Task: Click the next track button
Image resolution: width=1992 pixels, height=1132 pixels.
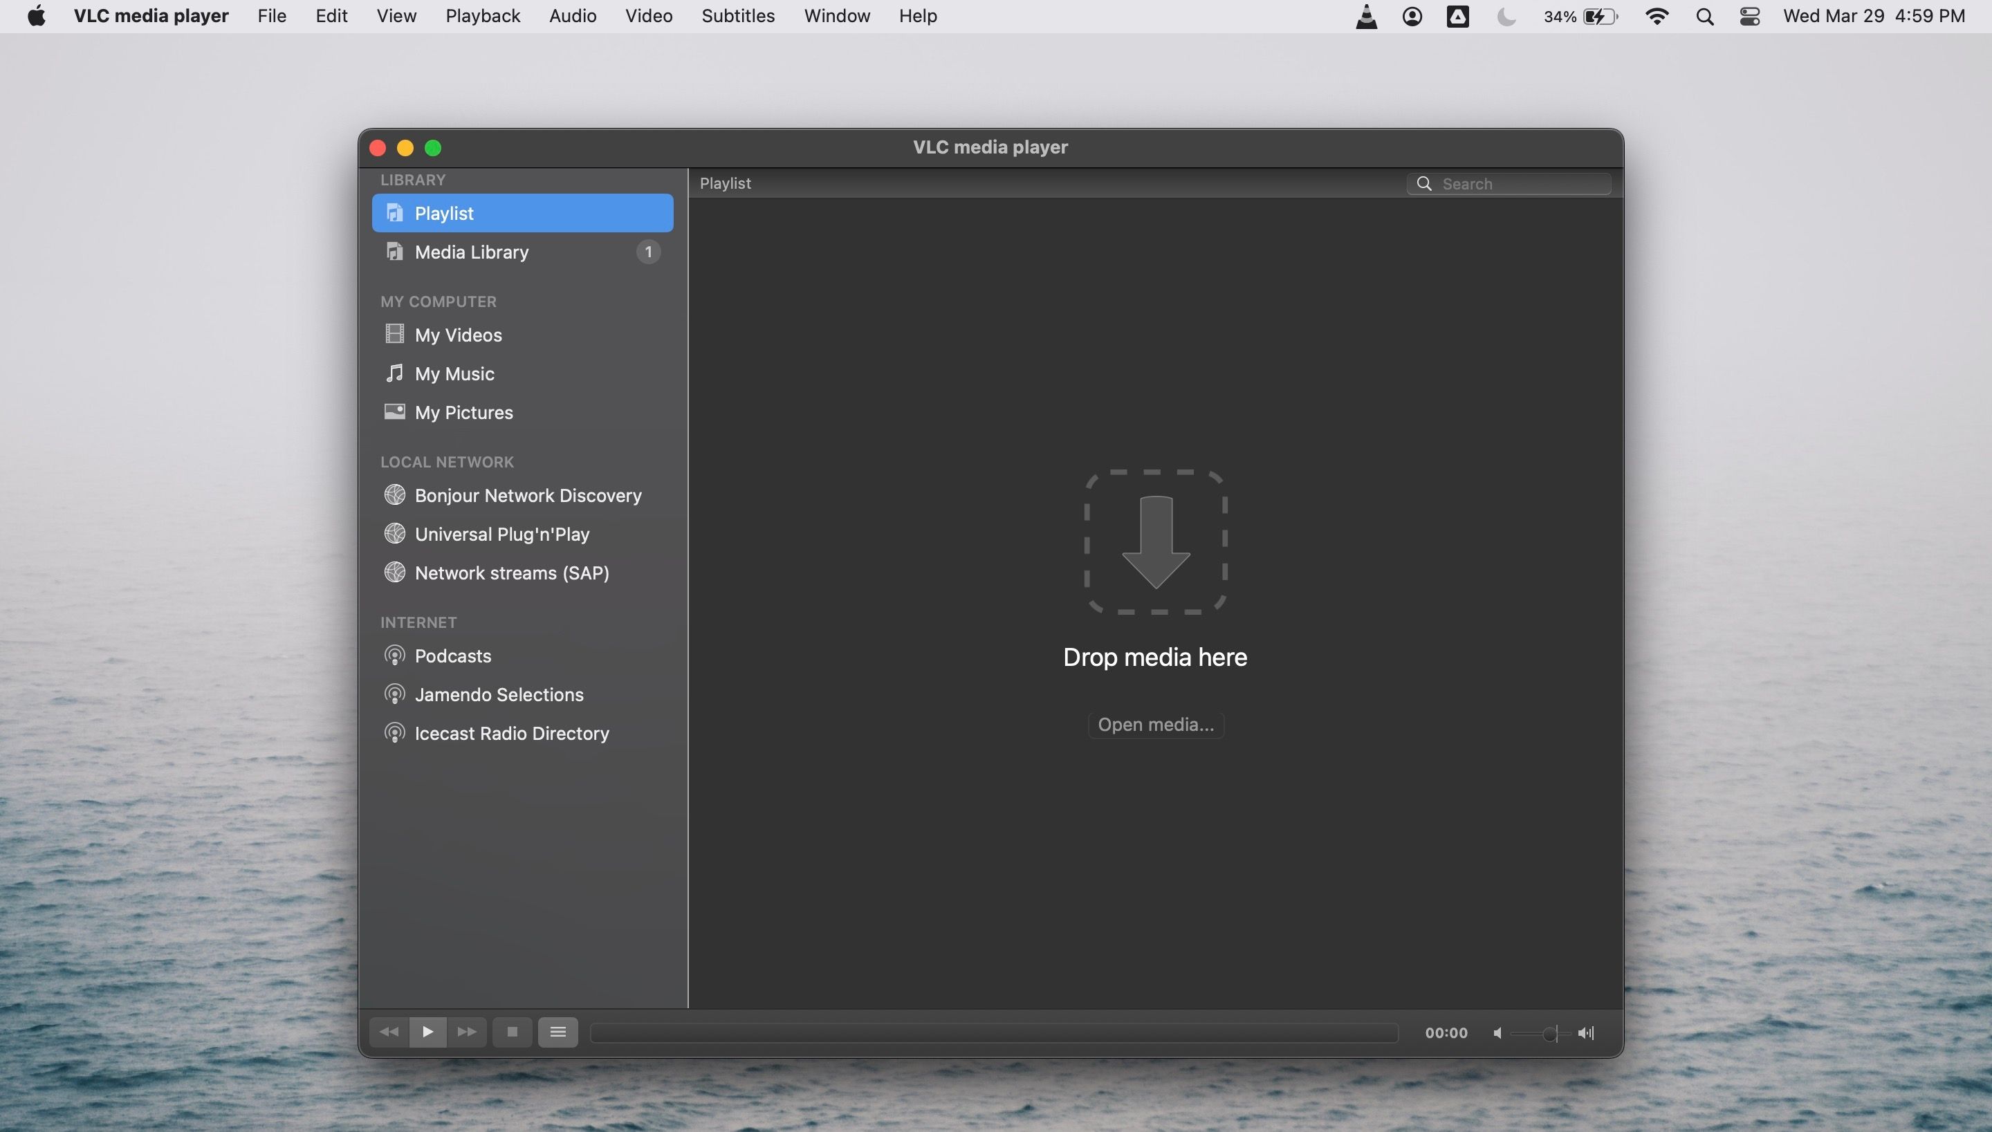Action: (467, 1032)
